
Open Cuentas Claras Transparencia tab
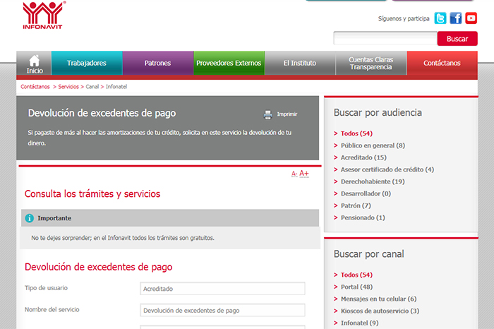click(x=371, y=63)
